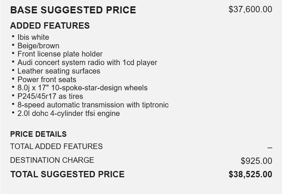Click the Added Features heading

50,26
